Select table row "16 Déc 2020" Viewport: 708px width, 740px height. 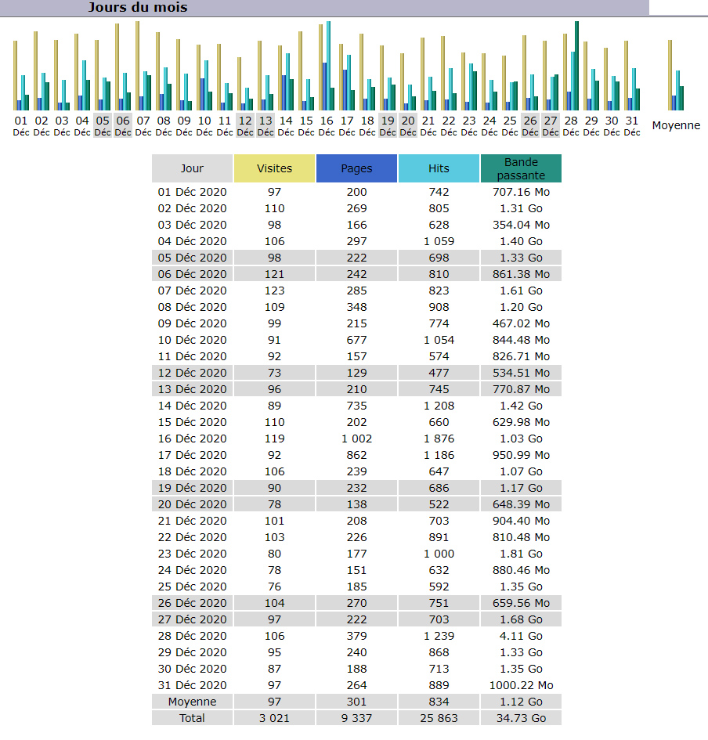[x=357, y=439]
